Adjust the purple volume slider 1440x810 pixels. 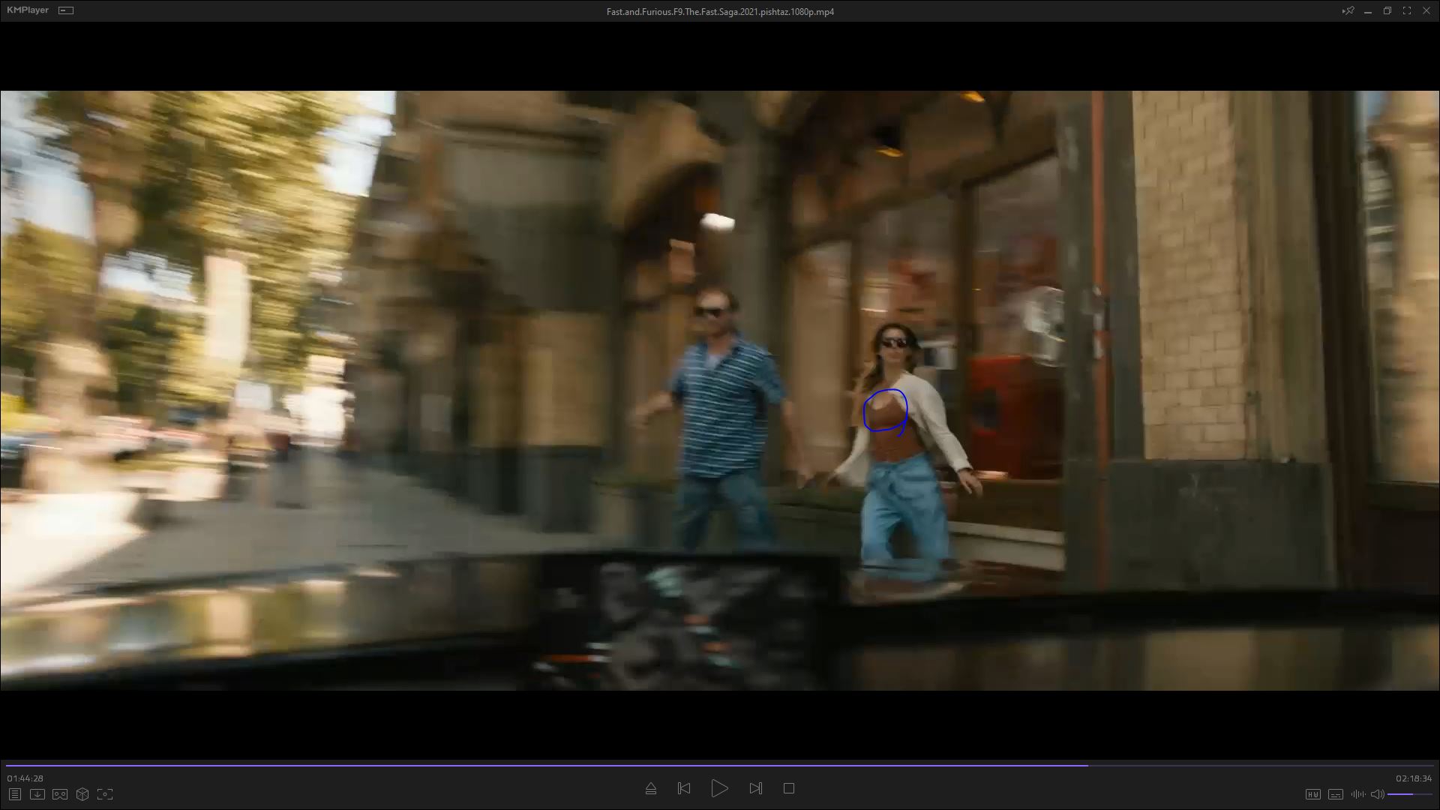[x=1410, y=794]
